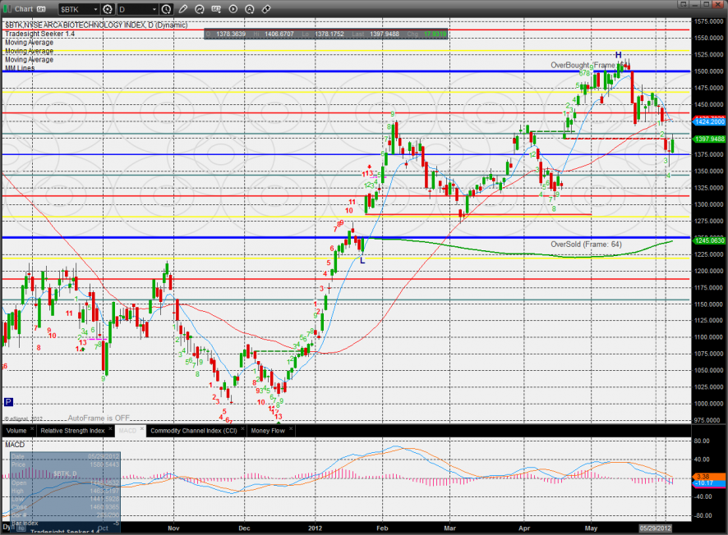Click the 2012 label on time axis

[x=315, y=528]
